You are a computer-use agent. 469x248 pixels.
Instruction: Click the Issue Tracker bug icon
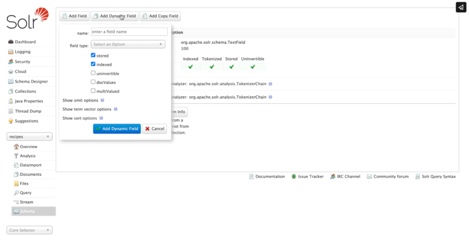coord(294,176)
